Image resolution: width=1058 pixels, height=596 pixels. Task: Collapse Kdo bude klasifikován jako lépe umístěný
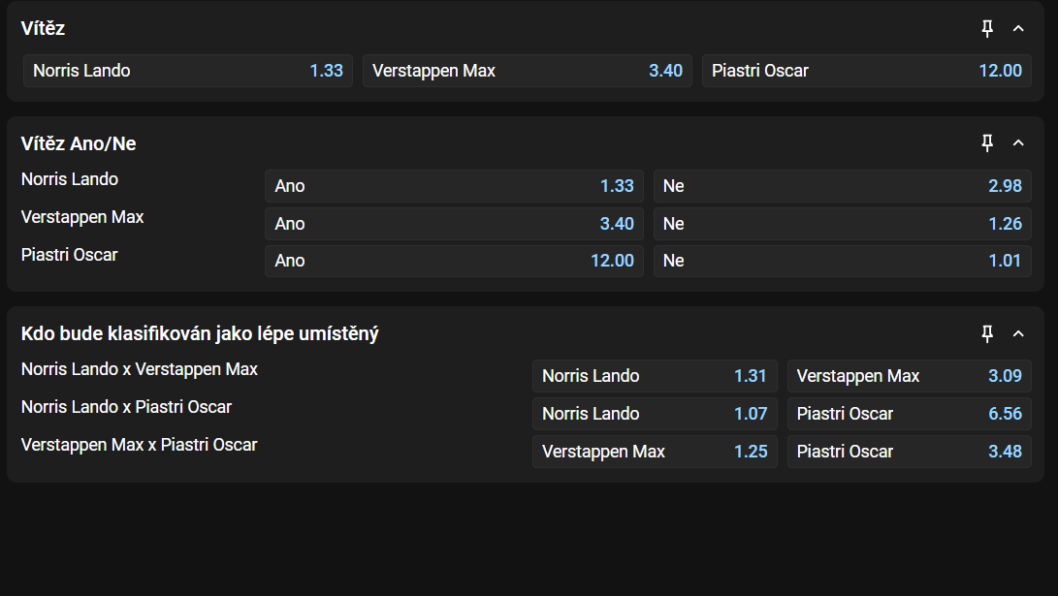coord(1018,334)
